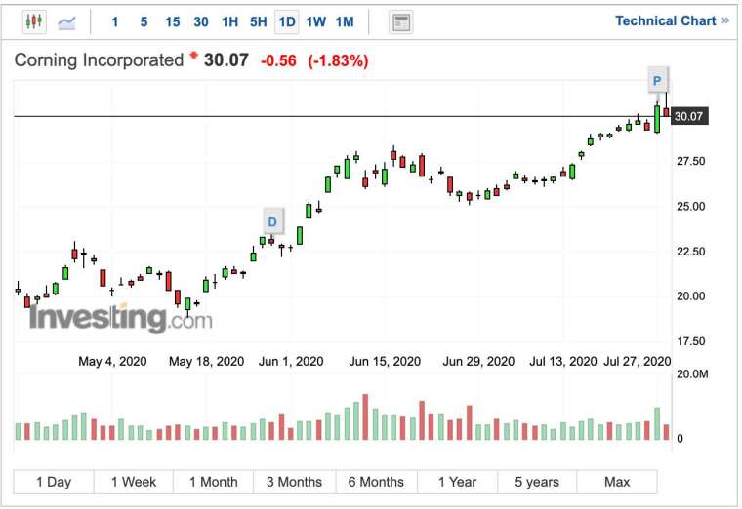Image resolution: width=742 pixels, height=509 pixels.
Task: Click the 20.0M volume axis label
Action: point(692,373)
